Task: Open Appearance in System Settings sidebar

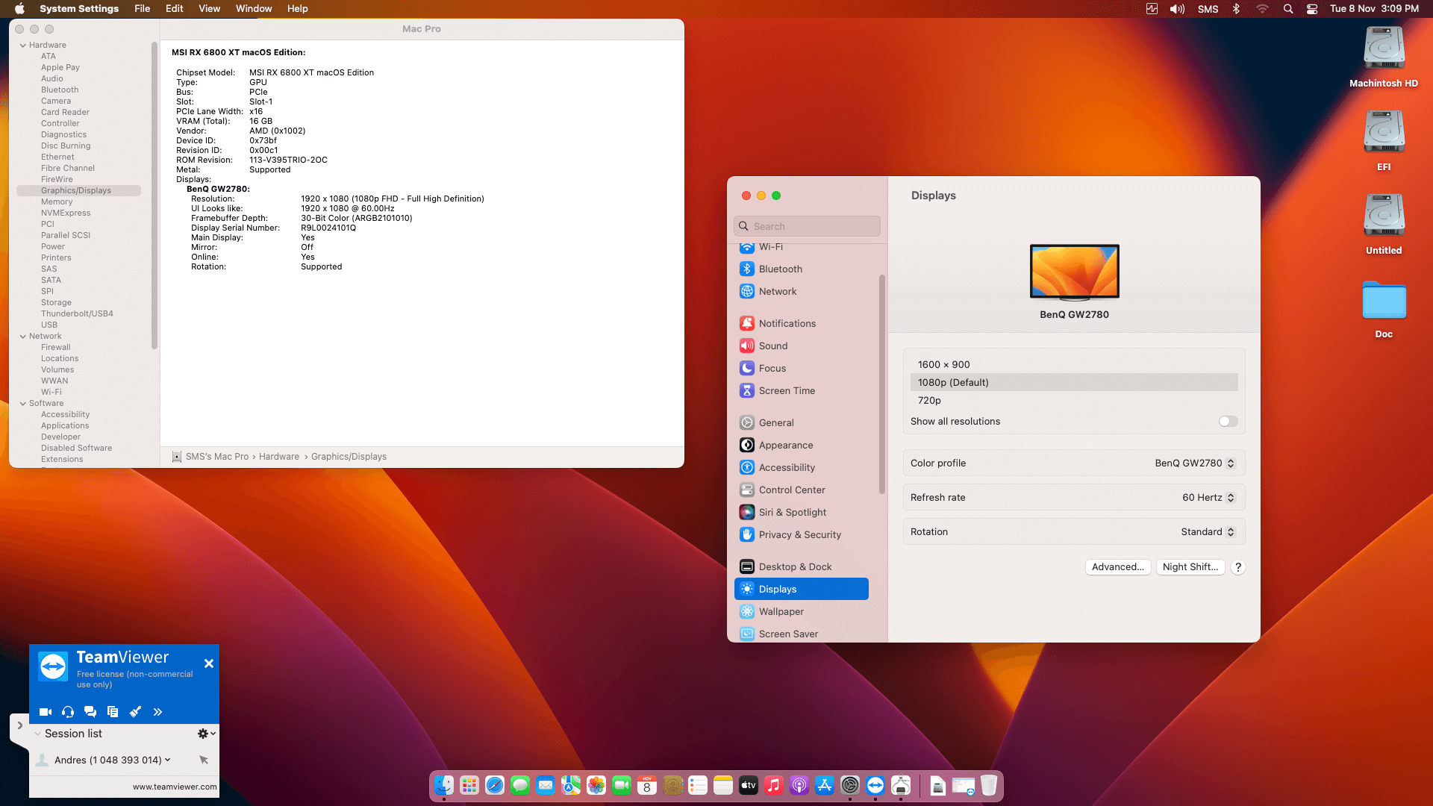Action: click(802, 445)
